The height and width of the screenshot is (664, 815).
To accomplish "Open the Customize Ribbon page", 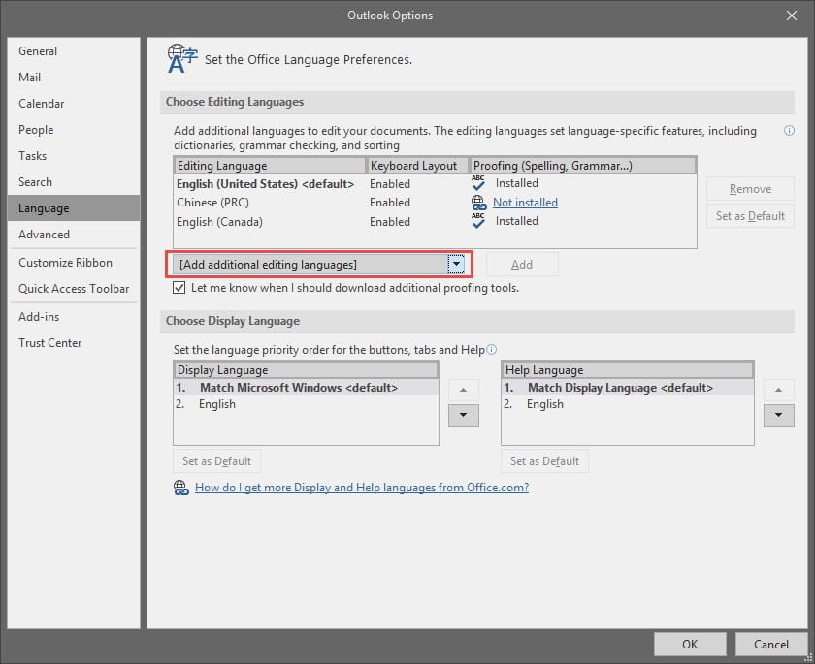I will [x=74, y=263].
